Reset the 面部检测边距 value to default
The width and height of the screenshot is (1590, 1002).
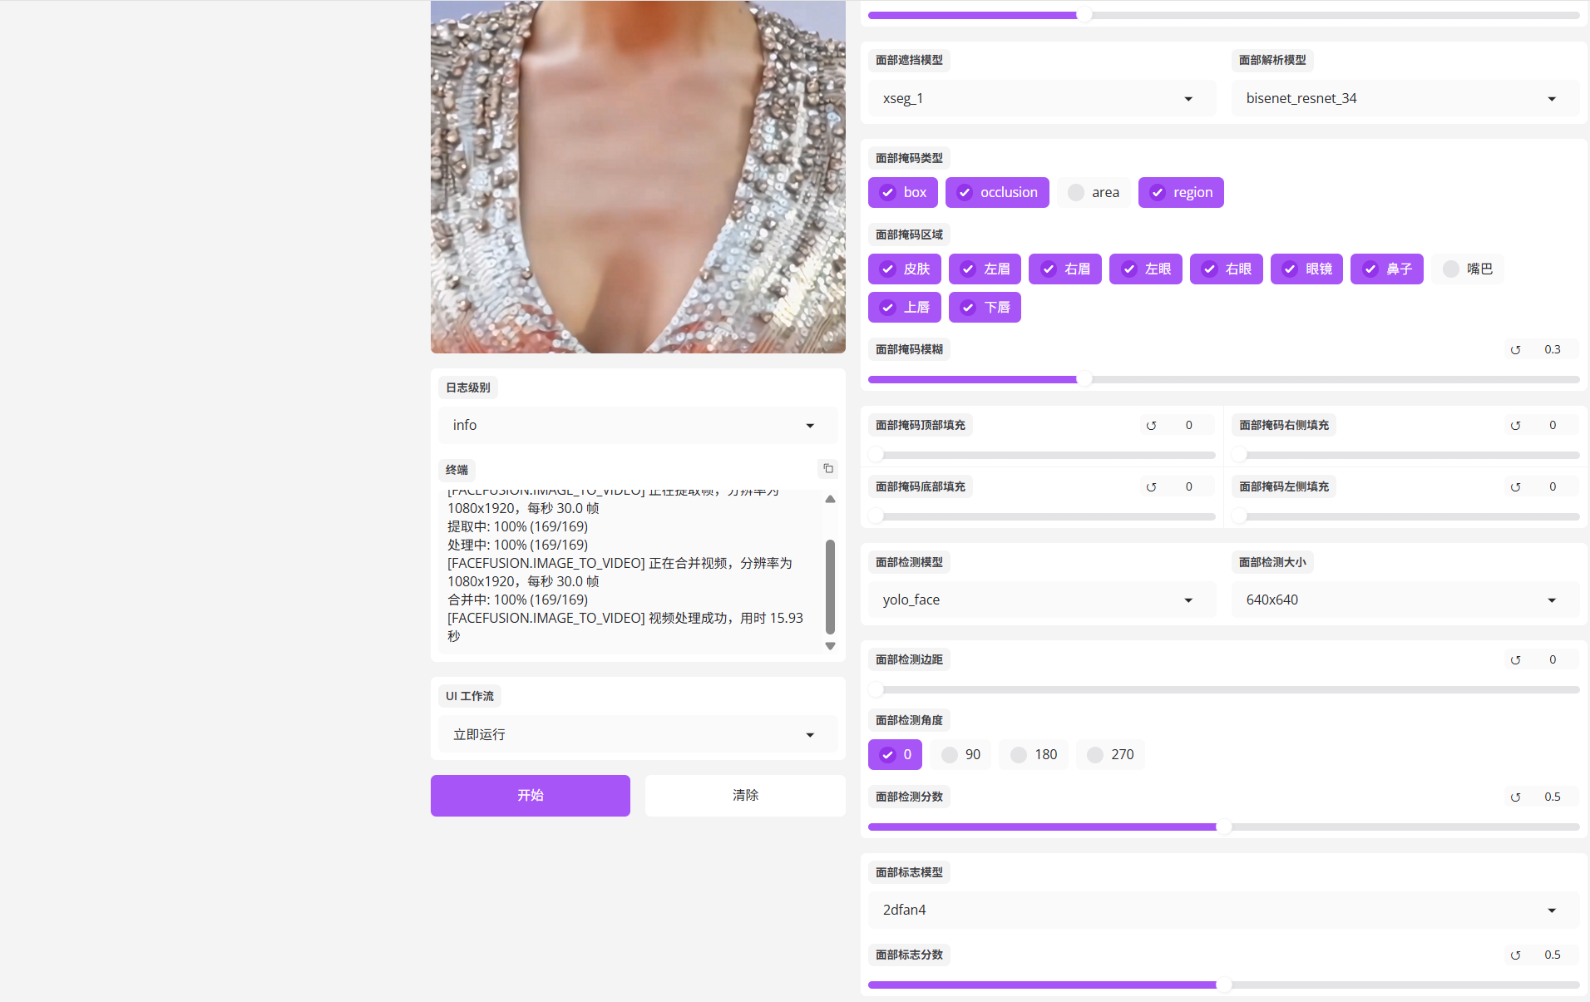pyautogui.click(x=1515, y=660)
